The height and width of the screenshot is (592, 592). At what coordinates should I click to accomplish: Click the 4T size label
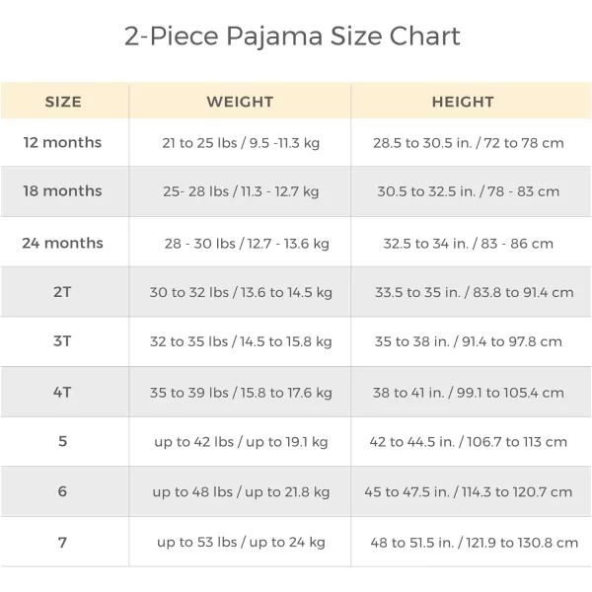(x=62, y=393)
